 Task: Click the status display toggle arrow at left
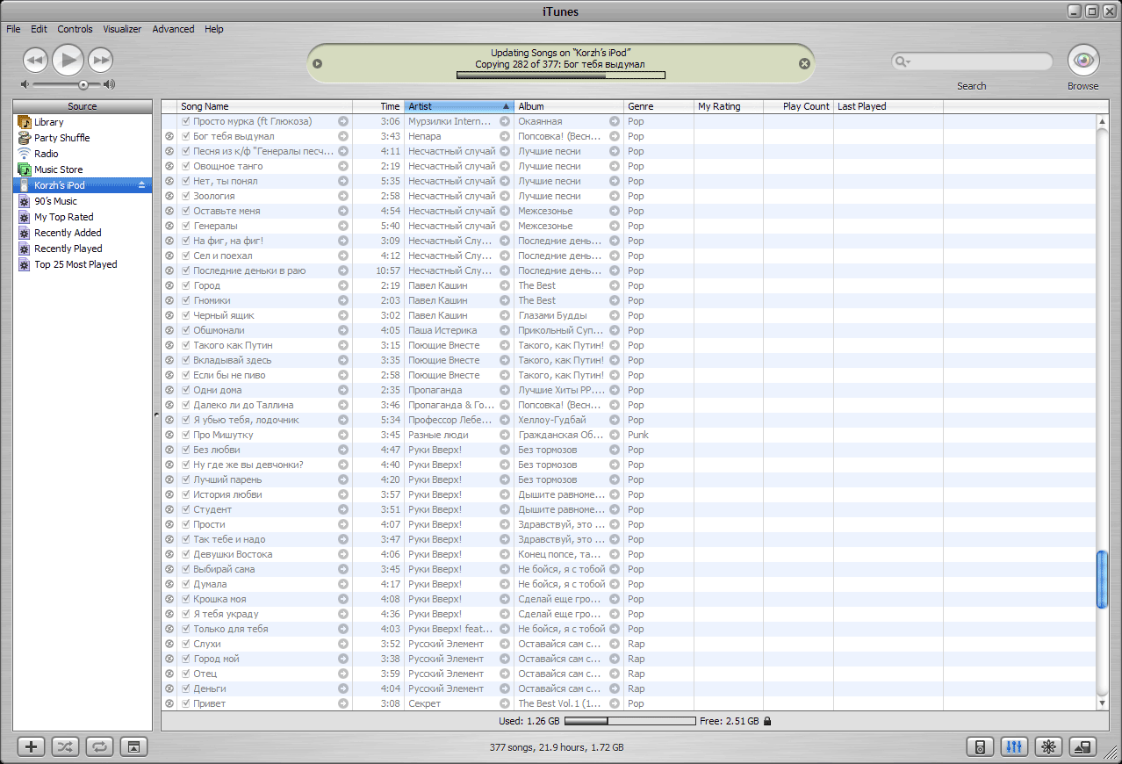tap(318, 63)
